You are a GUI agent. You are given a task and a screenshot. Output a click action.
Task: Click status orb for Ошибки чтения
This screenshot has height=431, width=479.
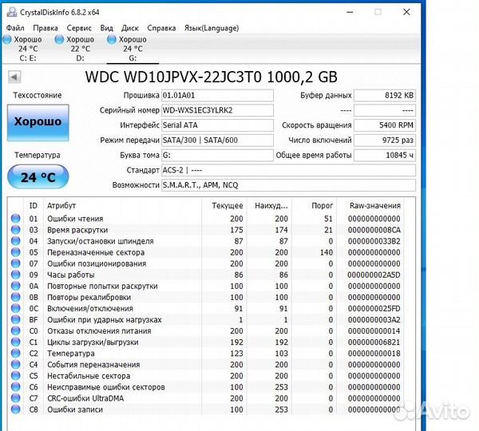click(16, 219)
